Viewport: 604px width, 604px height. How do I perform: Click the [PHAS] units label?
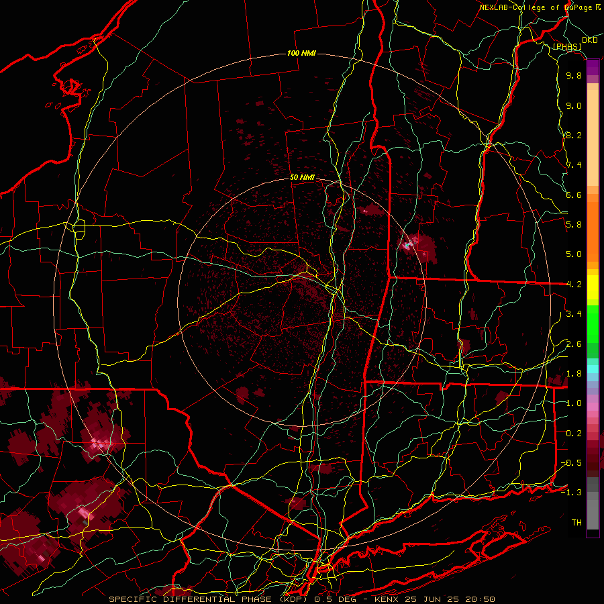pyautogui.click(x=568, y=47)
